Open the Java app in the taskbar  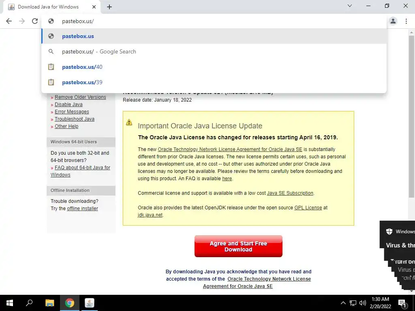pos(90,303)
